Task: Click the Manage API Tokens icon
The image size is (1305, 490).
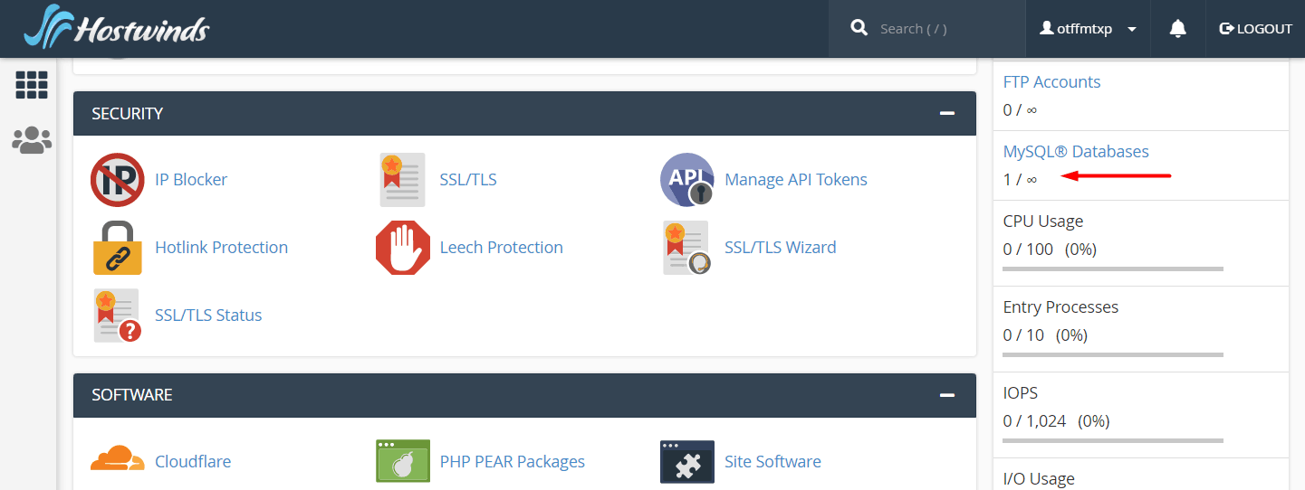Action: click(687, 180)
